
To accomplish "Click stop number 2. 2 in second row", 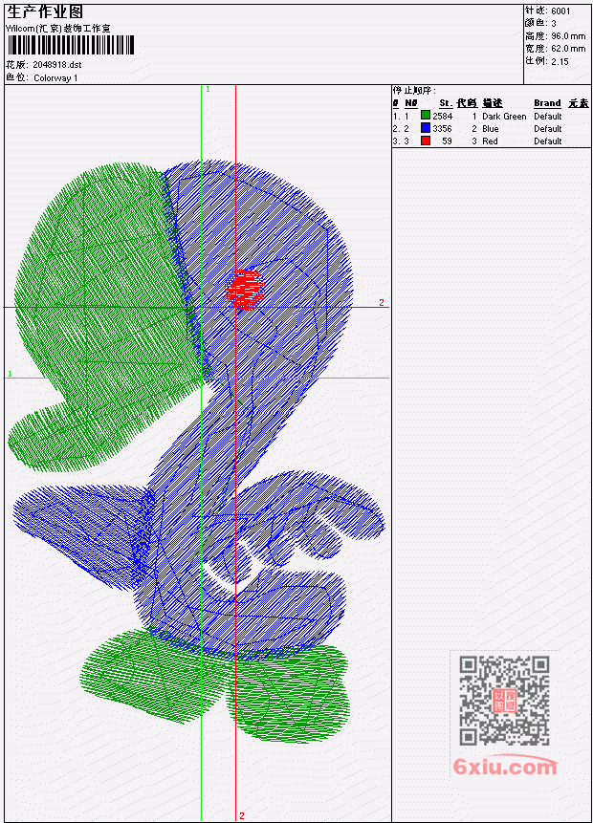I will [401, 129].
